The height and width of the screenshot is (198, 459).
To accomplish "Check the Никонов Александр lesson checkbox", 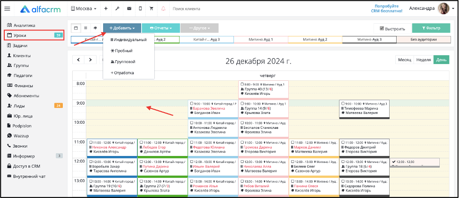I will coord(91,142).
